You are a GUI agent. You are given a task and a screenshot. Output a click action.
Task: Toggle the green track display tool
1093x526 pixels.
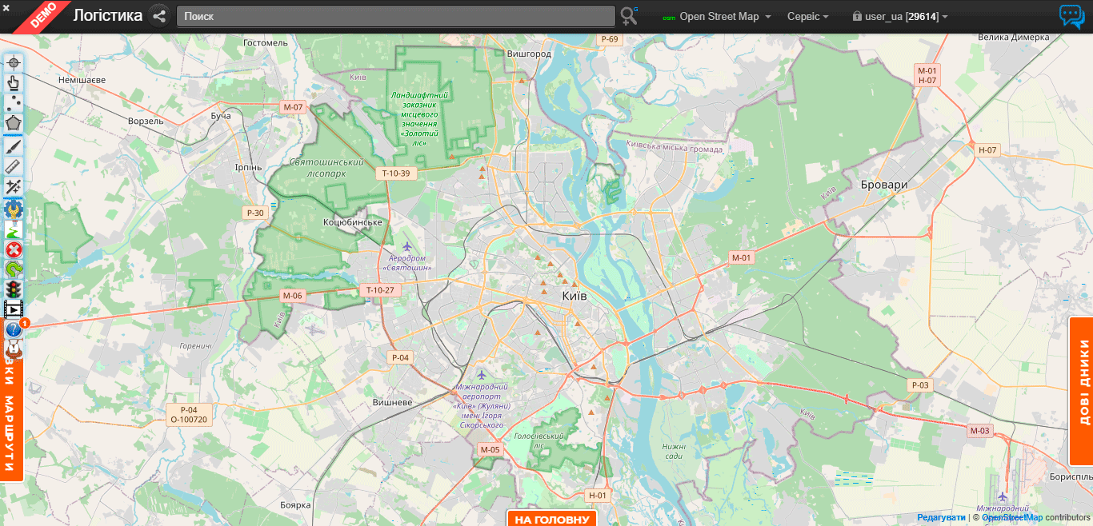pos(14,230)
